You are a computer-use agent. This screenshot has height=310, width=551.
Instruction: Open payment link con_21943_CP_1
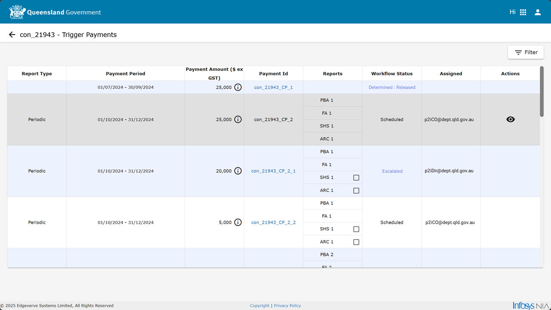274,87
